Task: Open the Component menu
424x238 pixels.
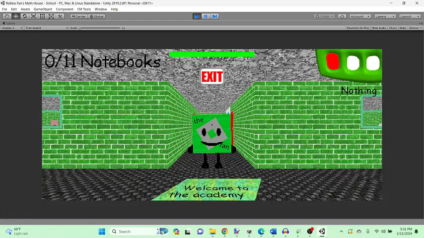Action: [x=65, y=9]
